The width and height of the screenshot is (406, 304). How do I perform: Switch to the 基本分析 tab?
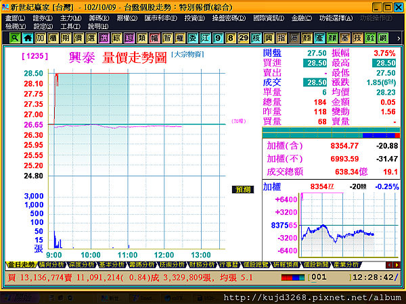point(112,264)
